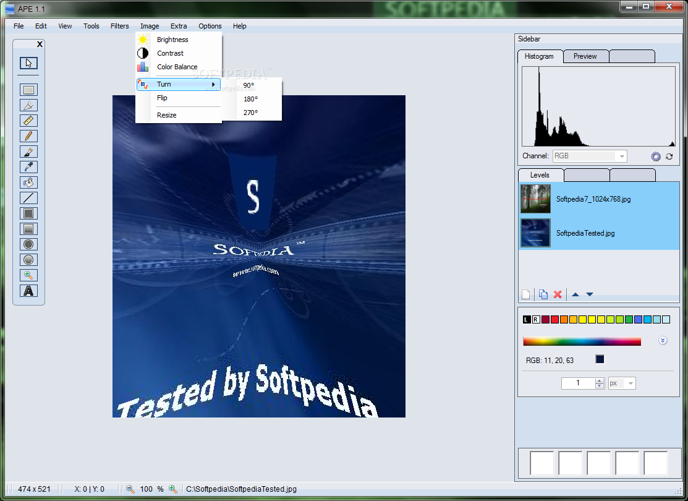The image size is (688, 501).
Task: Select the L left-click color slot
Action: pos(527,320)
